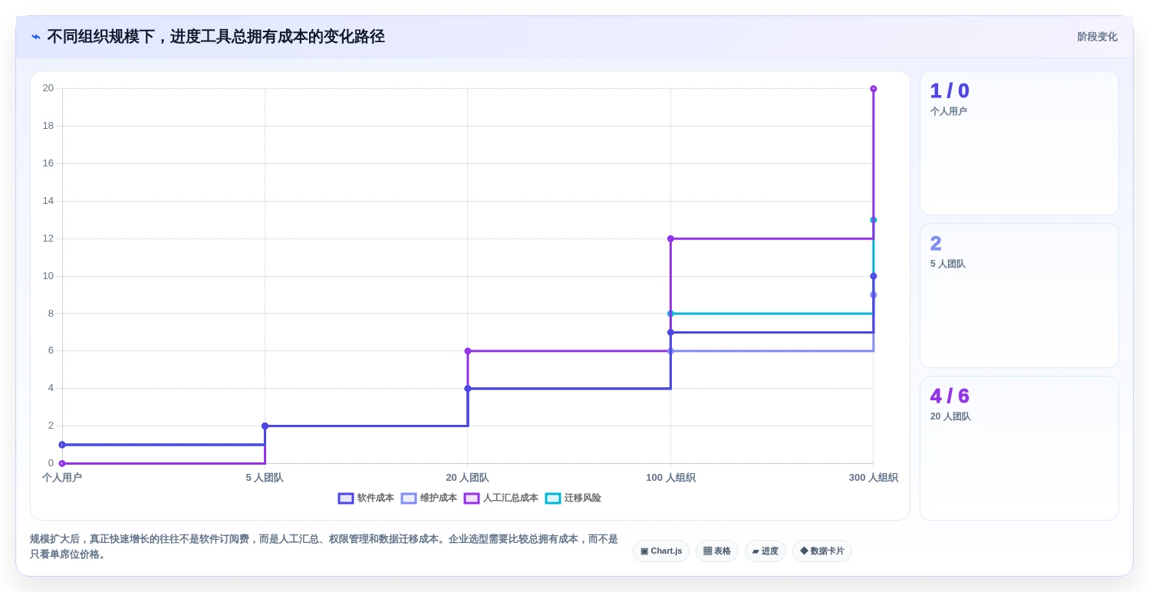Open the 20 人团队 stat card
The image size is (1149, 592).
coord(1019,448)
